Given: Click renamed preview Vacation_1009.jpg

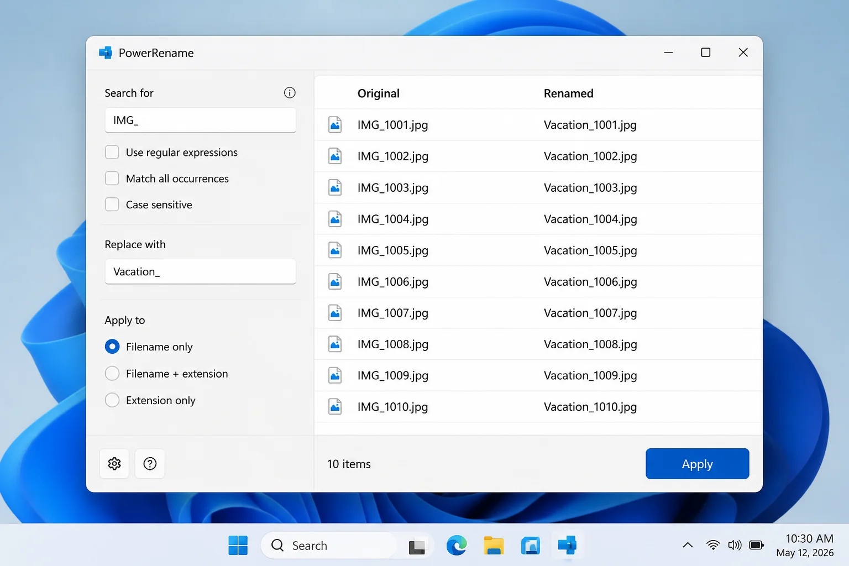Looking at the screenshot, I should (590, 375).
